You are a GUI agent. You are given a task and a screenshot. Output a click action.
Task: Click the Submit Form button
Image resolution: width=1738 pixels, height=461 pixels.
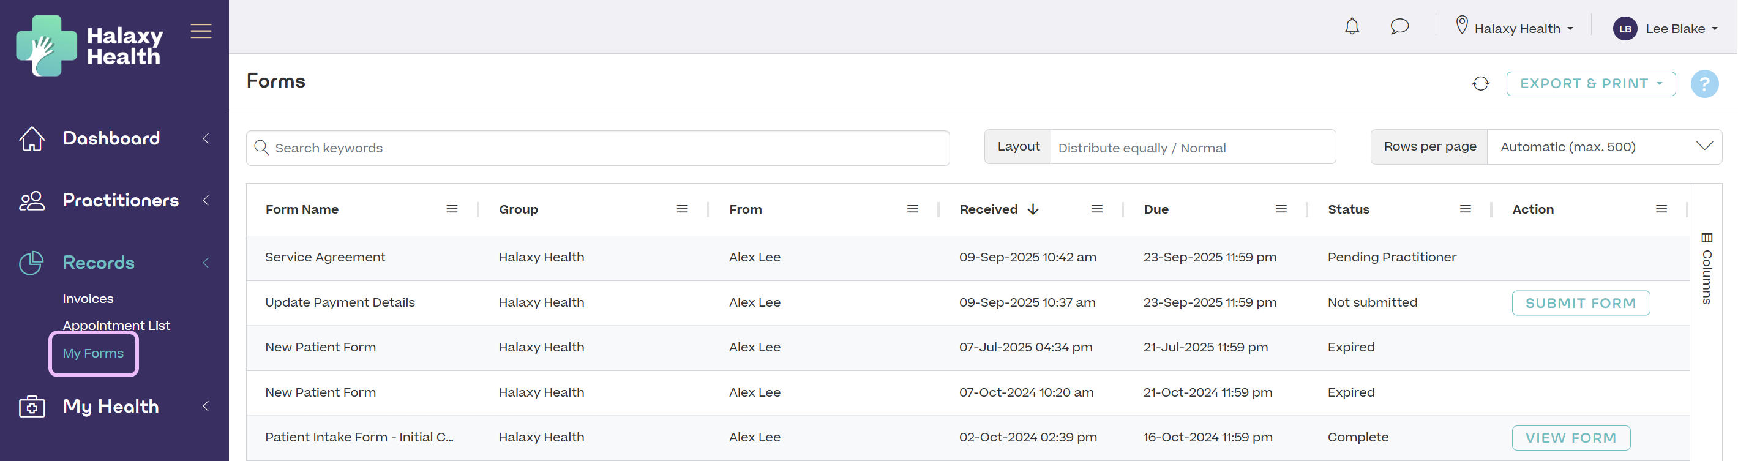(1580, 303)
